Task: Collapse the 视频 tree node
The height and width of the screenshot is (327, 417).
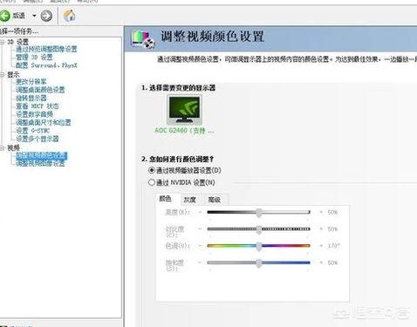Action: tap(2, 148)
